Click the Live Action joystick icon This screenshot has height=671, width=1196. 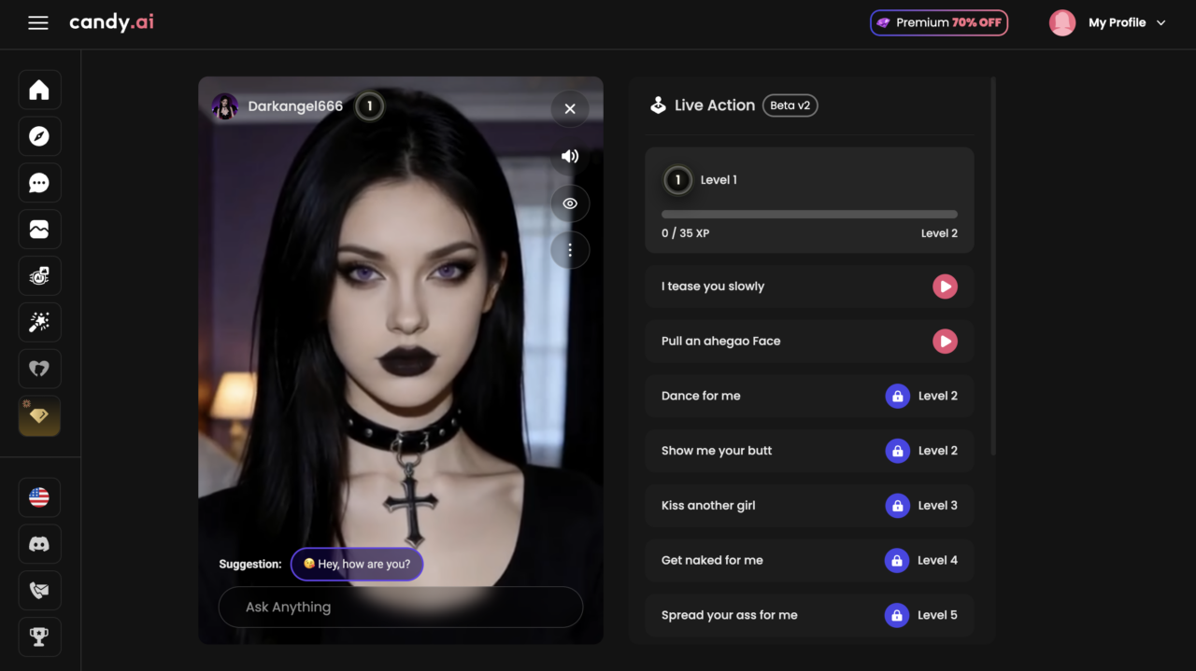pyautogui.click(x=658, y=105)
